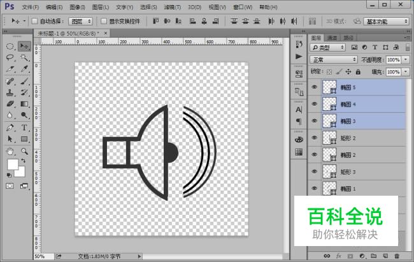Hide the 矩形 2 layer
This screenshot has height=262, width=414.
[x=314, y=138]
